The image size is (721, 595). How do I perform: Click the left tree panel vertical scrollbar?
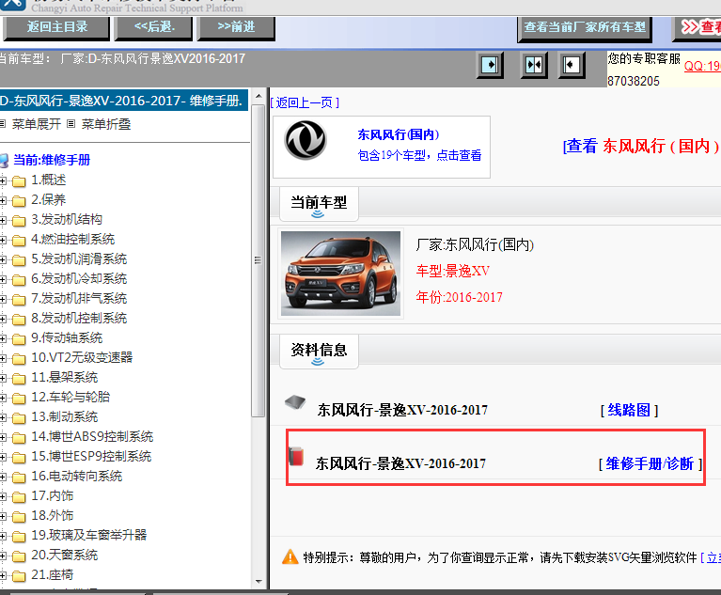[259, 282]
